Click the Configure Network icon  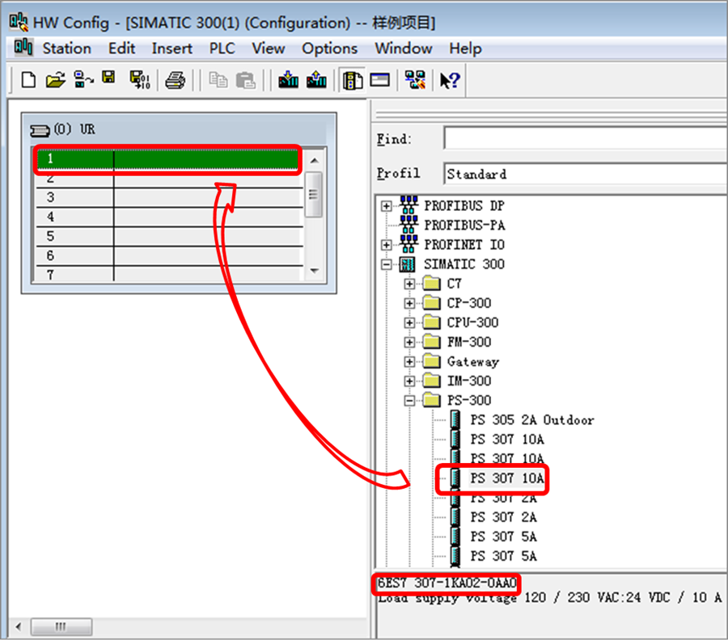click(x=415, y=80)
